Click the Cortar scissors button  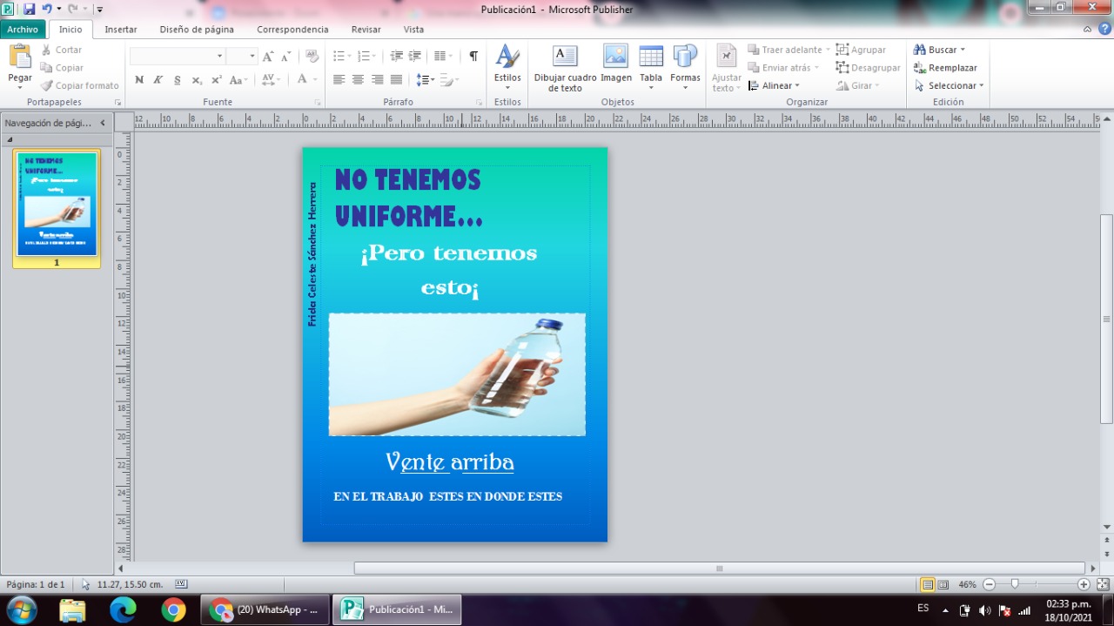click(x=61, y=50)
